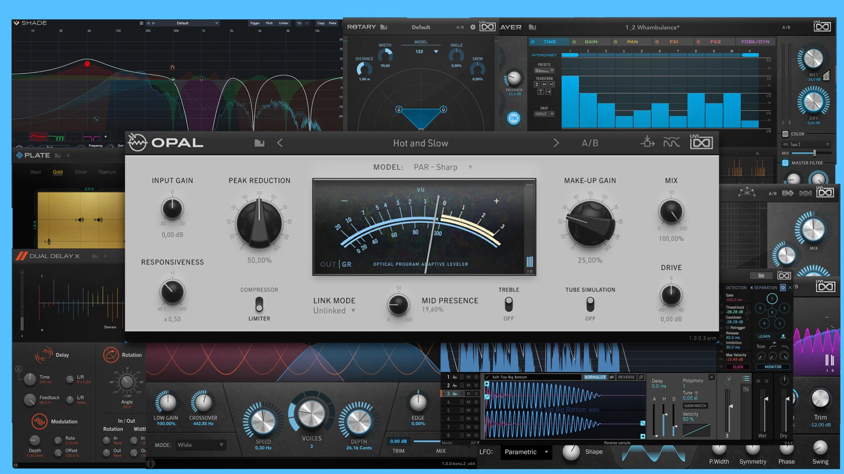This screenshot has width=844, height=474.
Task: Click the list view icon in sampler panel
Action: [x=746, y=378]
